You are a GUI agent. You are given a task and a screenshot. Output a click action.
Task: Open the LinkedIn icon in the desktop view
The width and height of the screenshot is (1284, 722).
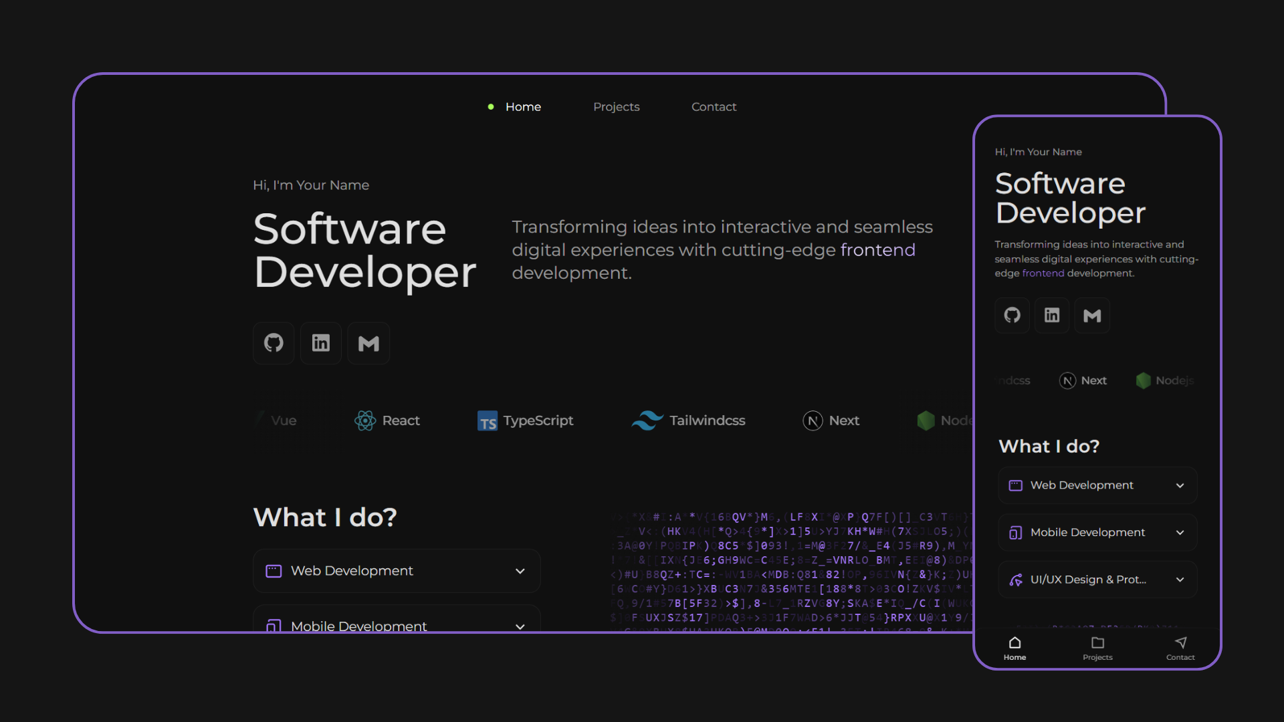click(x=321, y=343)
